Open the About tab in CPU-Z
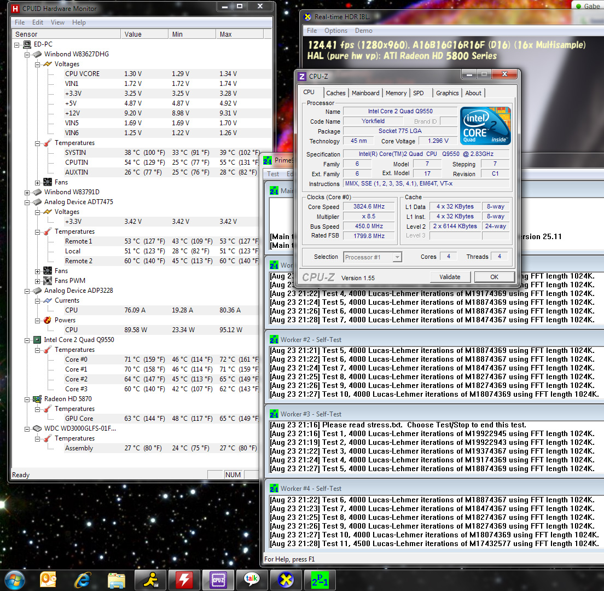 (473, 93)
